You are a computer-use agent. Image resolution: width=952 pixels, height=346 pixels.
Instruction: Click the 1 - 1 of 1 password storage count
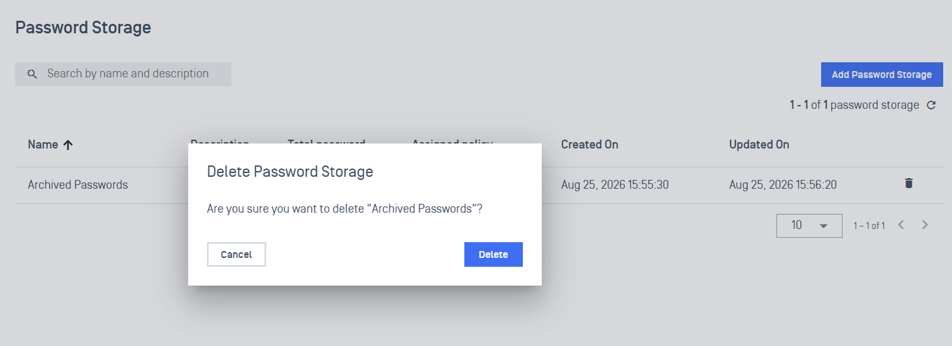(854, 105)
